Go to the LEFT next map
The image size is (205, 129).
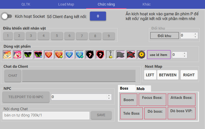[x=150, y=75]
